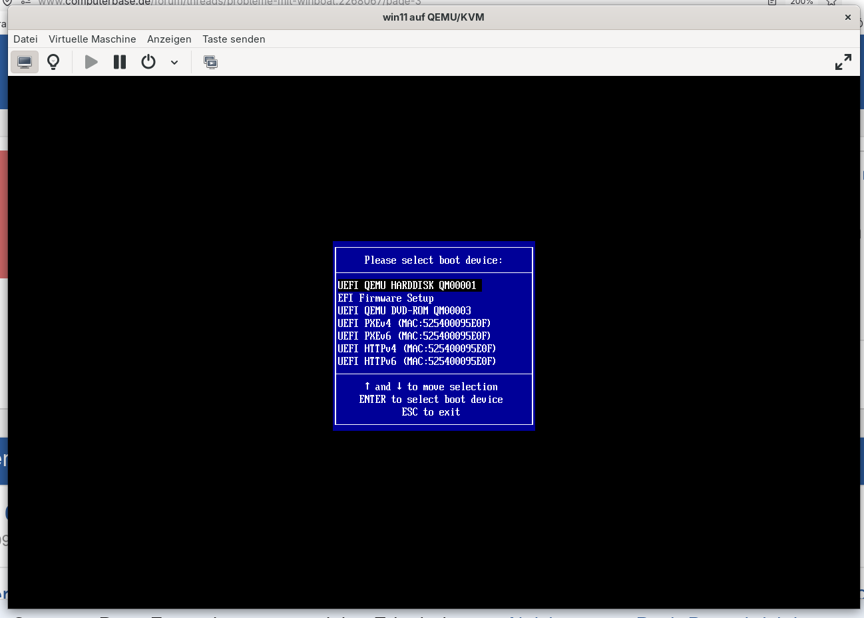864x618 pixels.
Task: Open the Datei menu
Action: pos(25,39)
